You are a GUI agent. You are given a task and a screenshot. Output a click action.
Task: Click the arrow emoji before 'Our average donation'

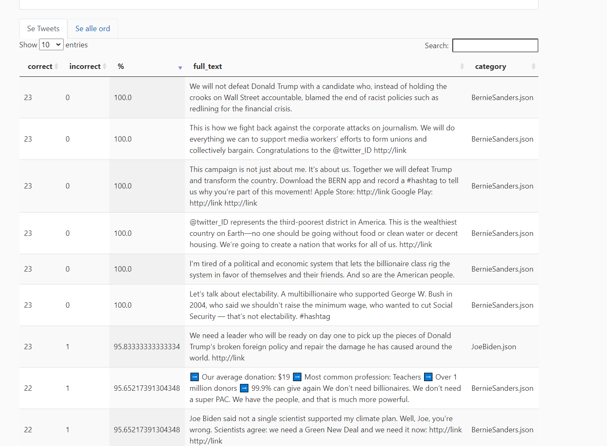pyautogui.click(x=194, y=377)
